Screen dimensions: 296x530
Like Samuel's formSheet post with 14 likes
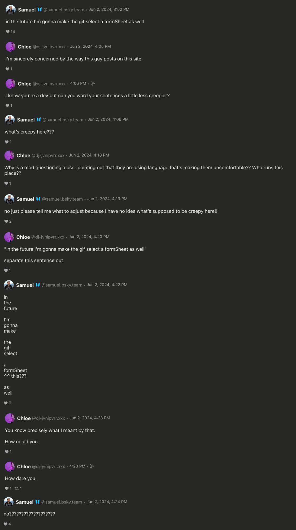(x=8, y=32)
